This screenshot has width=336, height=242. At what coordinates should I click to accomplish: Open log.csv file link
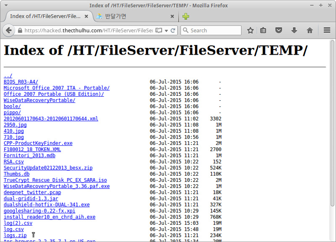click(x=14, y=229)
